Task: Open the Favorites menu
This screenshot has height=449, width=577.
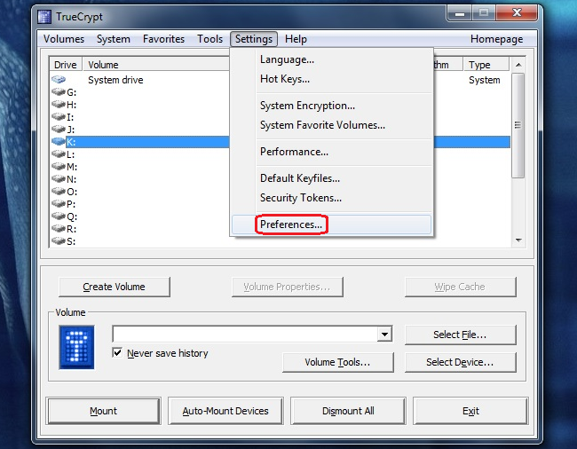Action: [163, 39]
